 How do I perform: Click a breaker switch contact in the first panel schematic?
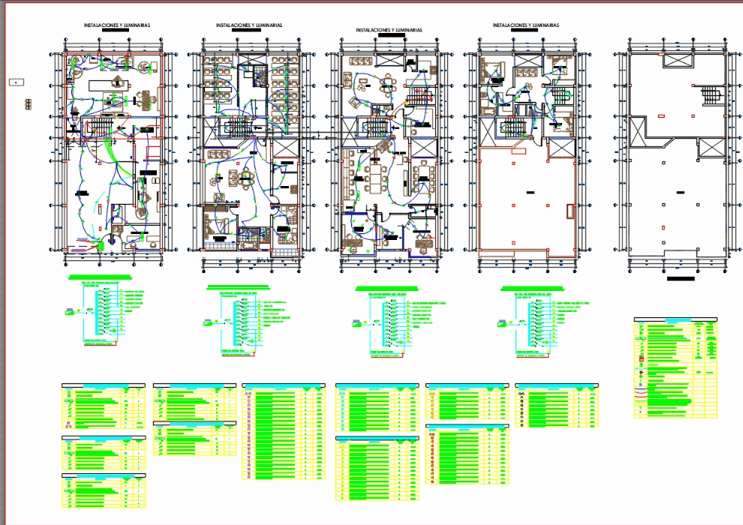(x=105, y=299)
